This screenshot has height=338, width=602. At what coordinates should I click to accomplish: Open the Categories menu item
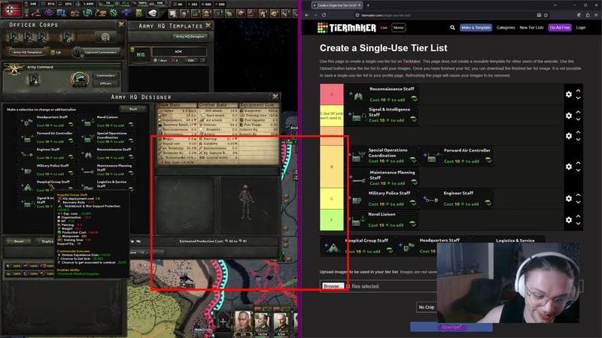[506, 28]
